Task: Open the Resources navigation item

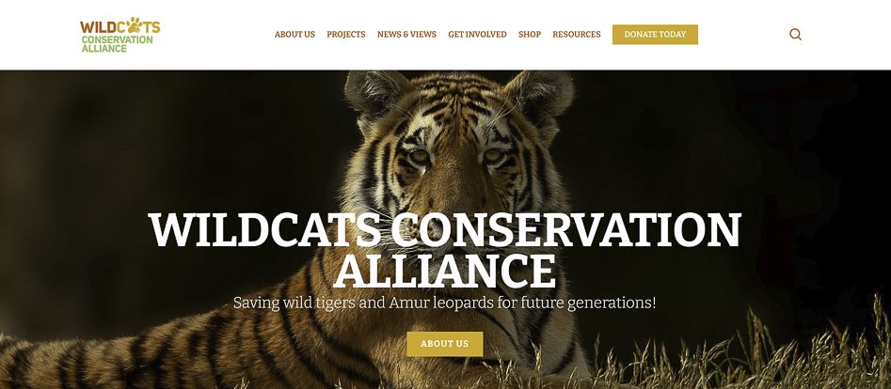Action: 576,34
